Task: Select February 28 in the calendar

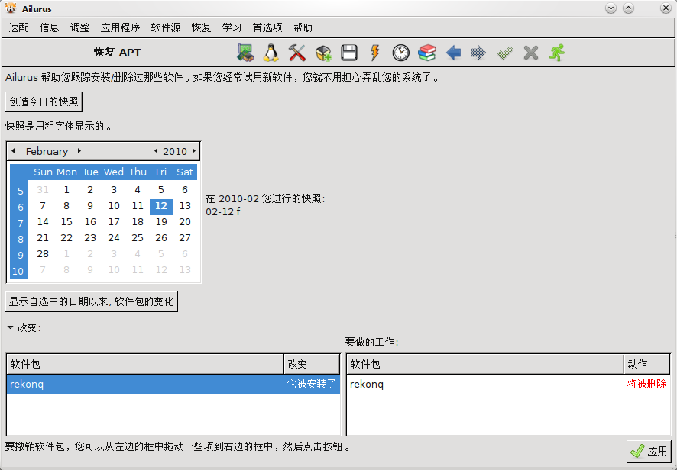Action: click(43, 254)
